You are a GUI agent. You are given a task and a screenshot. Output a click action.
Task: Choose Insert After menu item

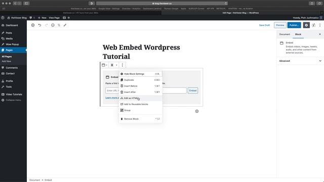click(141, 92)
